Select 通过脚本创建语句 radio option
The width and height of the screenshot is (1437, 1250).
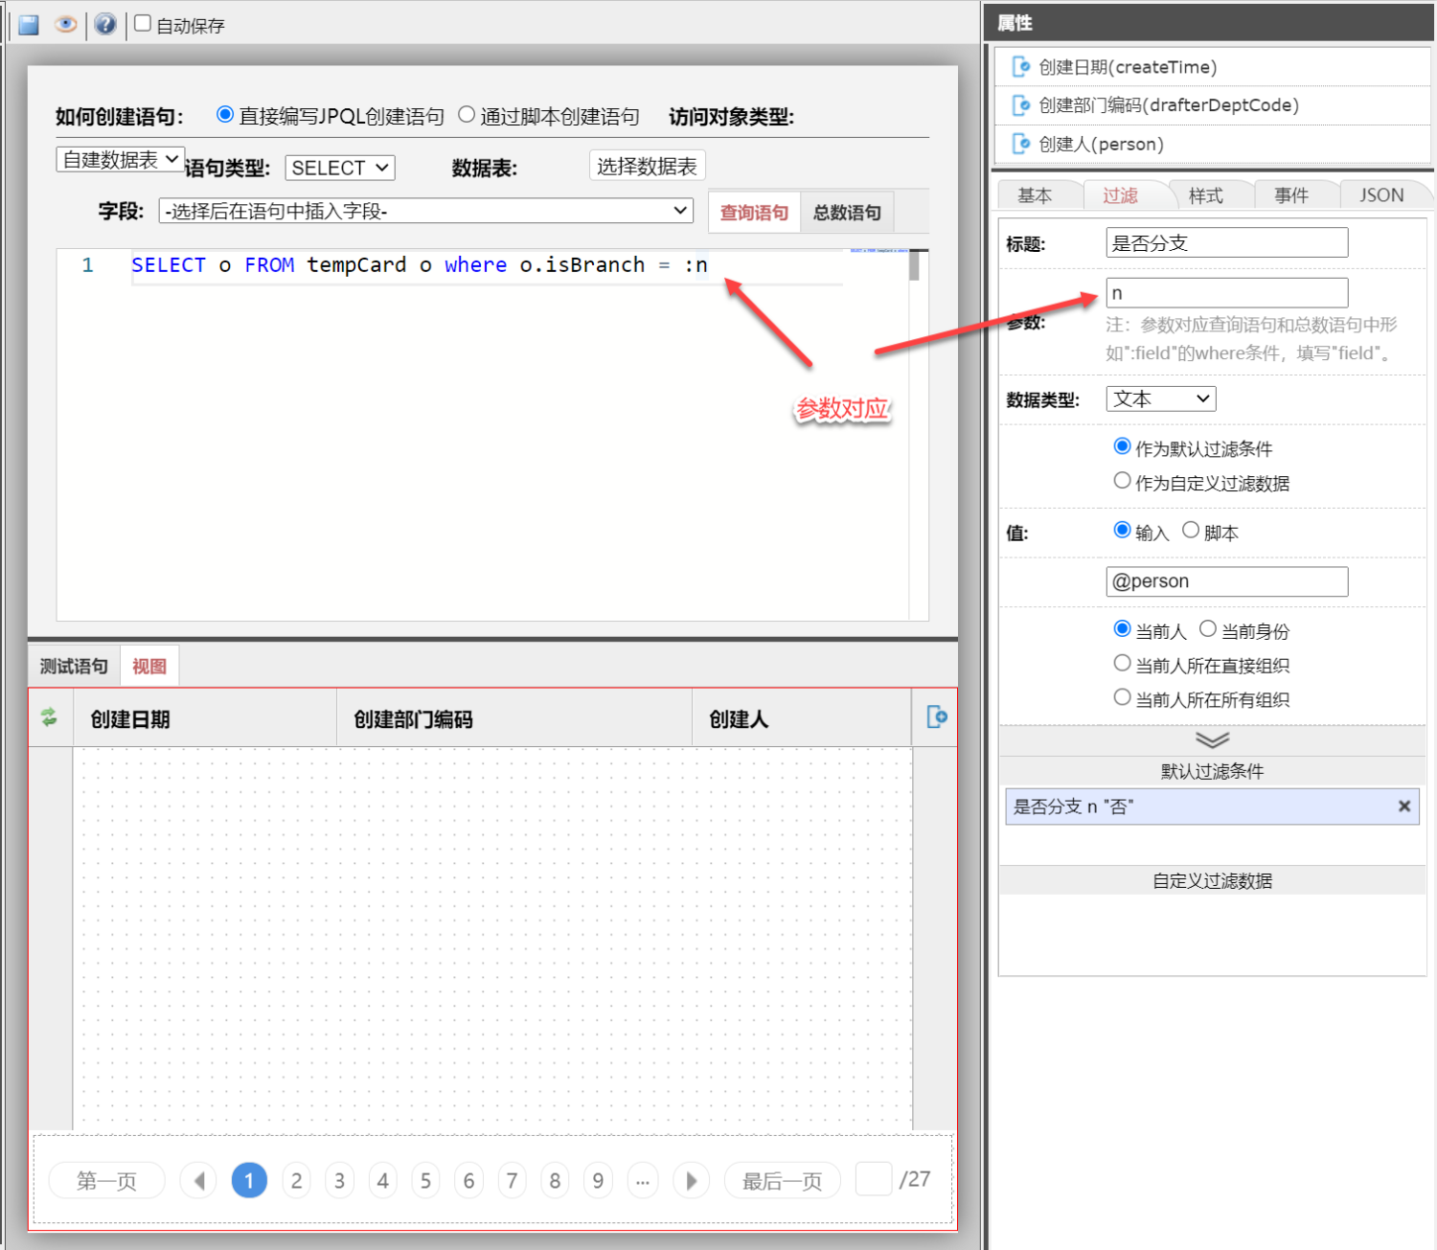tap(467, 115)
